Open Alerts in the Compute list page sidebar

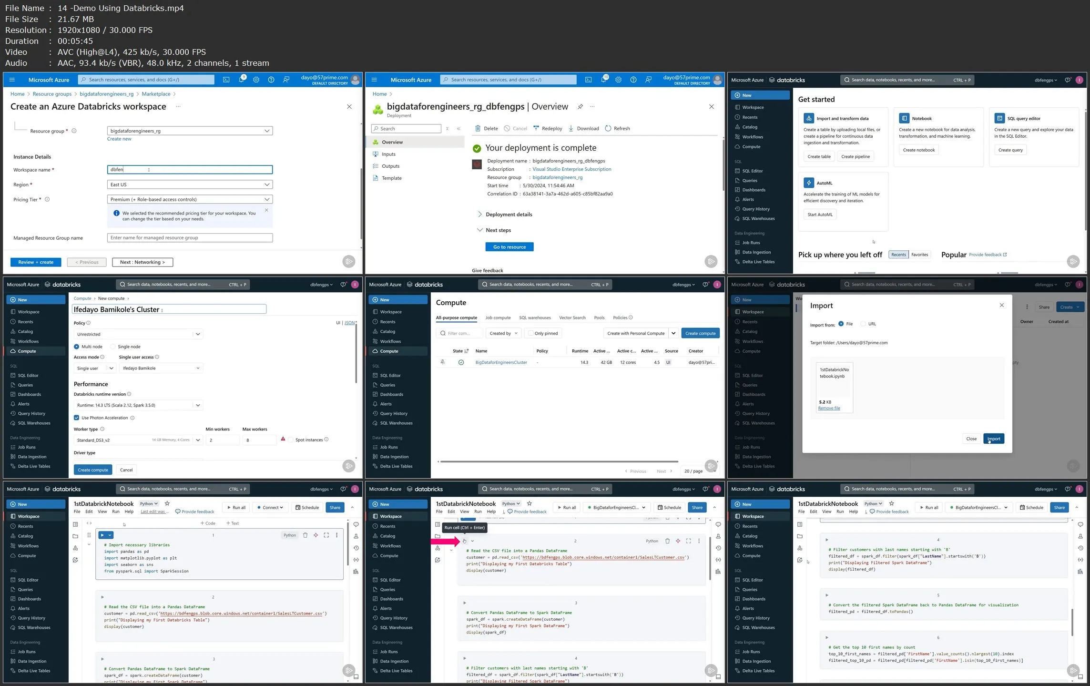[x=386, y=404]
